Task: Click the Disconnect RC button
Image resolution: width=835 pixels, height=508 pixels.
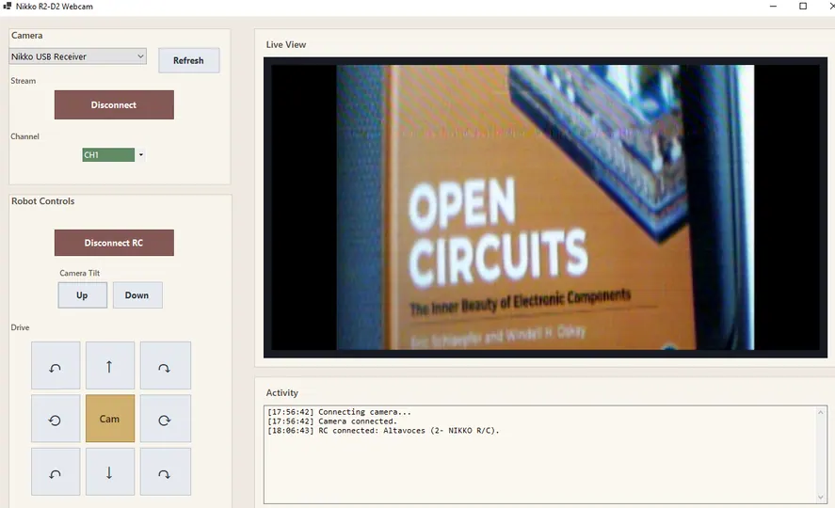Action: coord(114,243)
